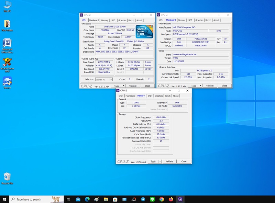Click the memory Size 3 GBytes field
The height and width of the screenshot is (203, 275).
[x=136, y=106]
